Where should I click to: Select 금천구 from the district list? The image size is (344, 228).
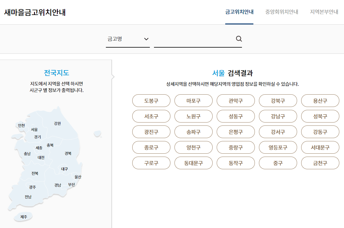tap(320, 163)
